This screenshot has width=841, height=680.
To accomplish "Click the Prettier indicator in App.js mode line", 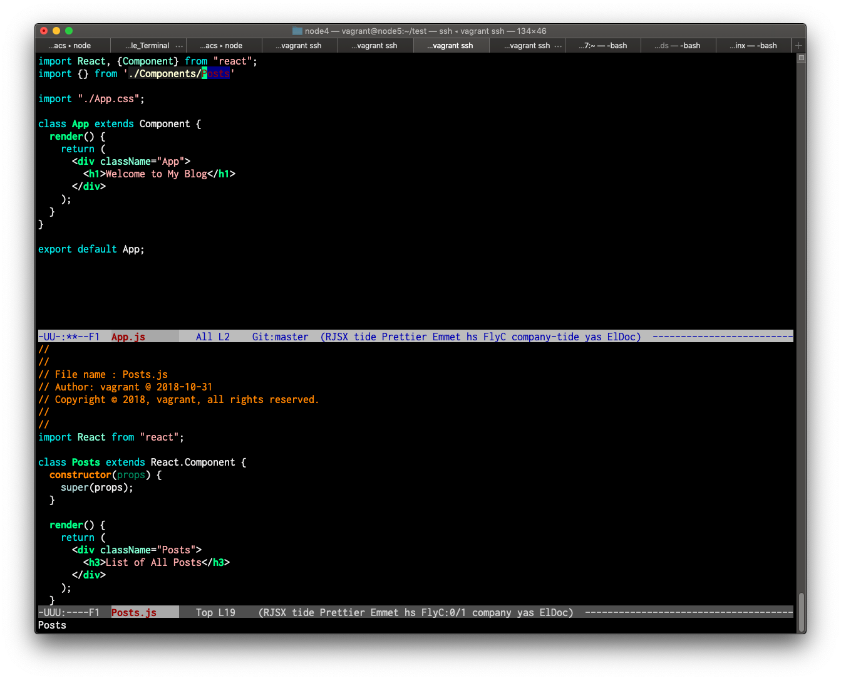I will 404,337.
